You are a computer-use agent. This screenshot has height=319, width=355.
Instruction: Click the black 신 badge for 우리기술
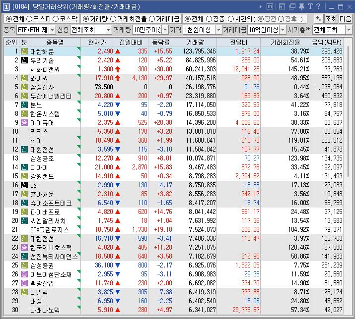click(24, 60)
